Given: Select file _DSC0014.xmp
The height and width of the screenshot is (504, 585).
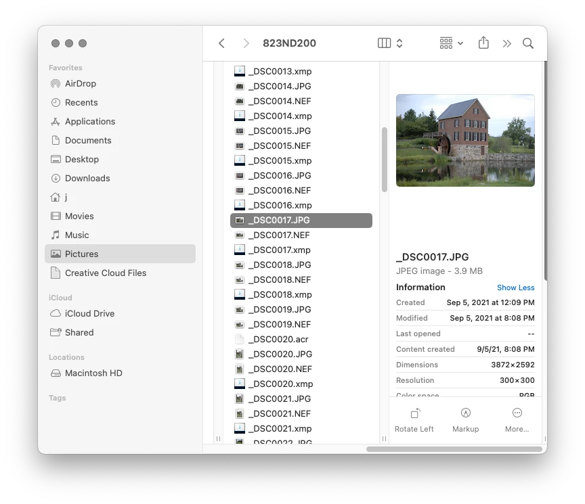Looking at the screenshot, I should 301,116.
